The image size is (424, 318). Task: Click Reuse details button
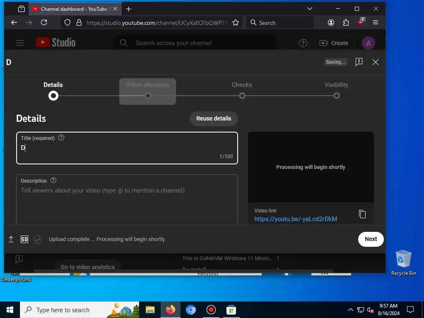[214, 119]
